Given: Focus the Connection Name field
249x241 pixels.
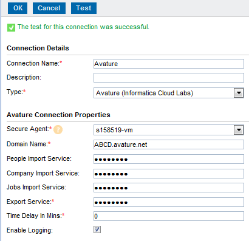Looking at the screenshot, I should [169, 64].
